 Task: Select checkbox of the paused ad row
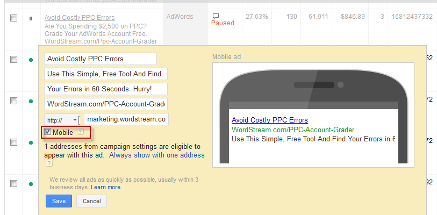tap(13, 18)
